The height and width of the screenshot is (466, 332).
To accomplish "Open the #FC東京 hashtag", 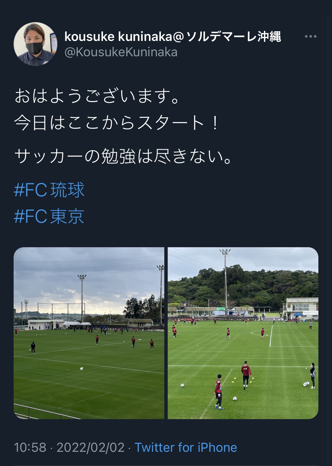I will click(x=49, y=217).
